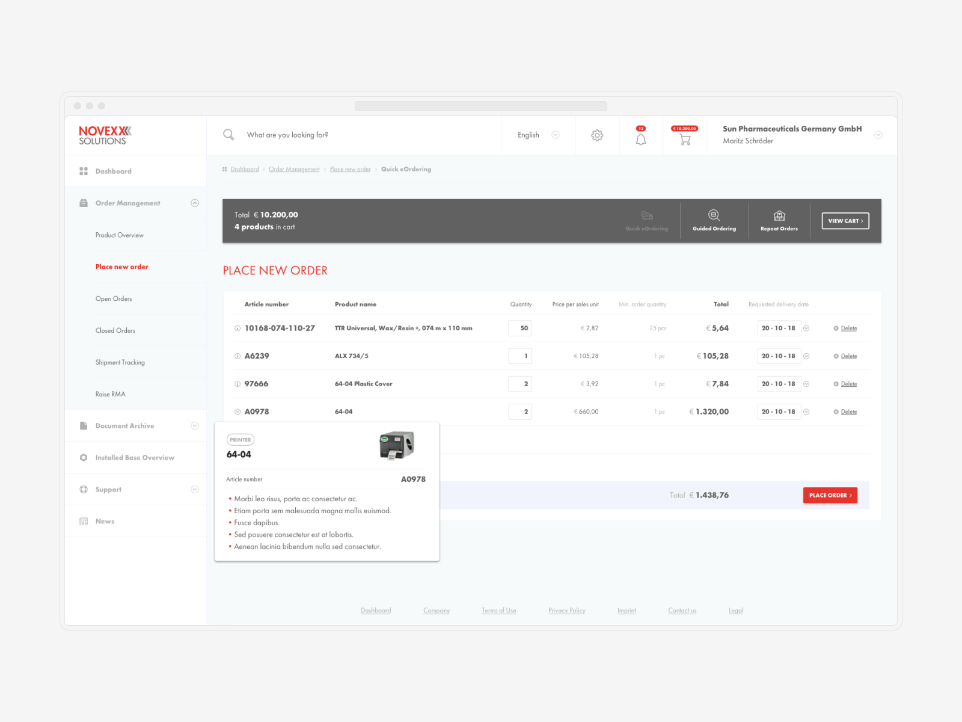Open the Contact us footer link
The height and width of the screenshot is (722, 962).
pyautogui.click(x=682, y=610)
